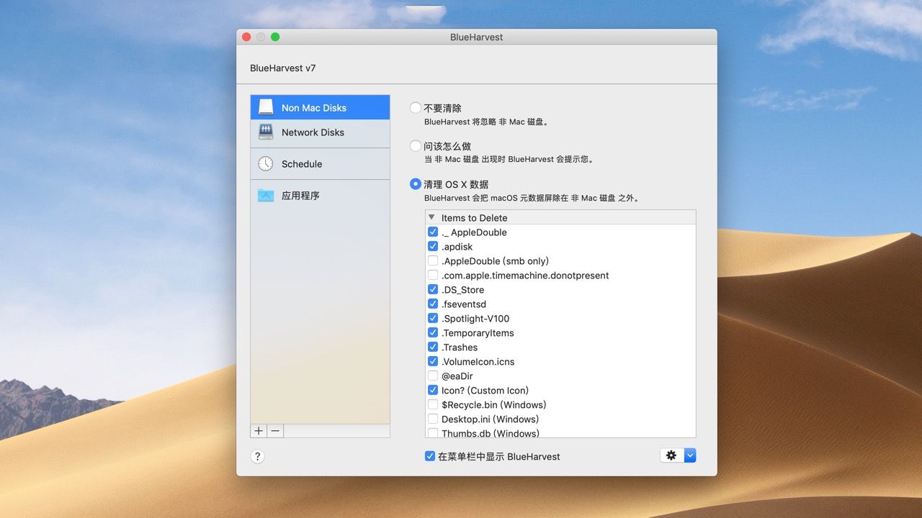Uncheck the ._ AppleDouble checkbox

pos(433,232)
